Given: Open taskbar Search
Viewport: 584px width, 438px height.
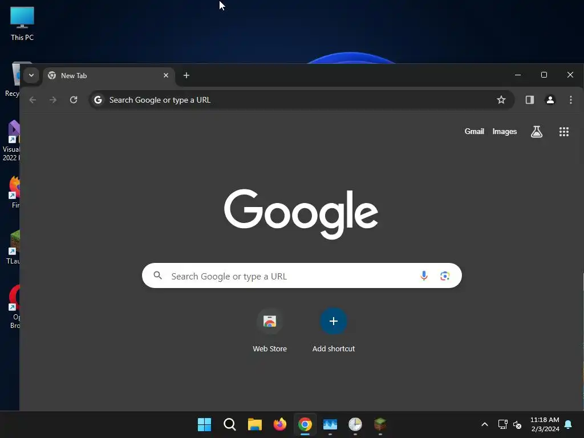Looking at the screenshot, I should pyautogui.click(x=229, y=424).
